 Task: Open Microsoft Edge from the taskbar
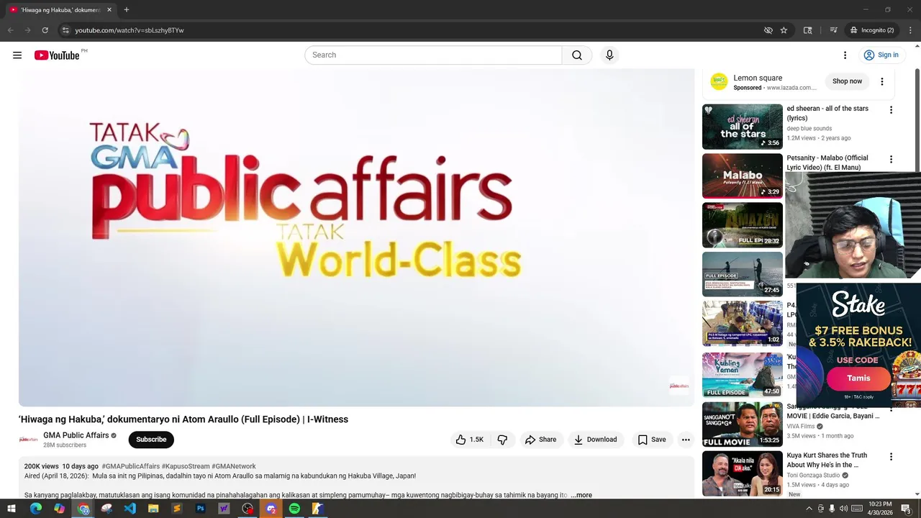35,509
